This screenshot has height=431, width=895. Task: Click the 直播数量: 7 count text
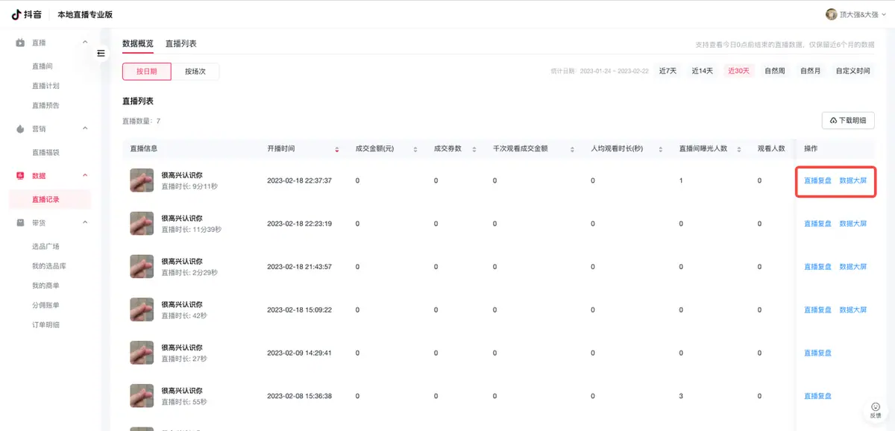click(x=141, y=121)
